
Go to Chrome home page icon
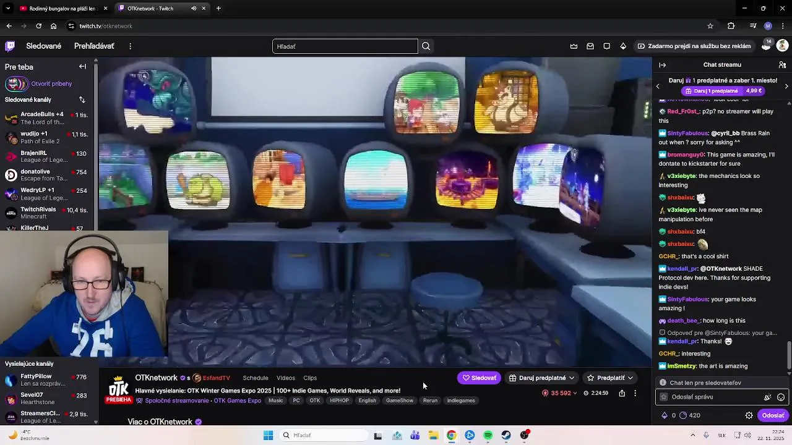53,26
